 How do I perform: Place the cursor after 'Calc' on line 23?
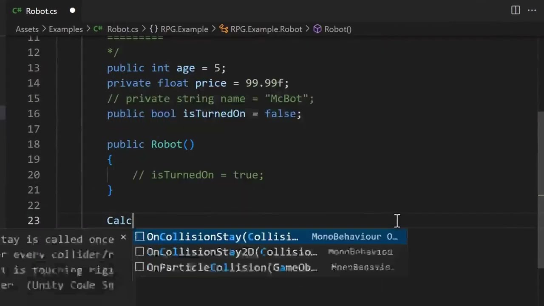click(x=133, y=221)
